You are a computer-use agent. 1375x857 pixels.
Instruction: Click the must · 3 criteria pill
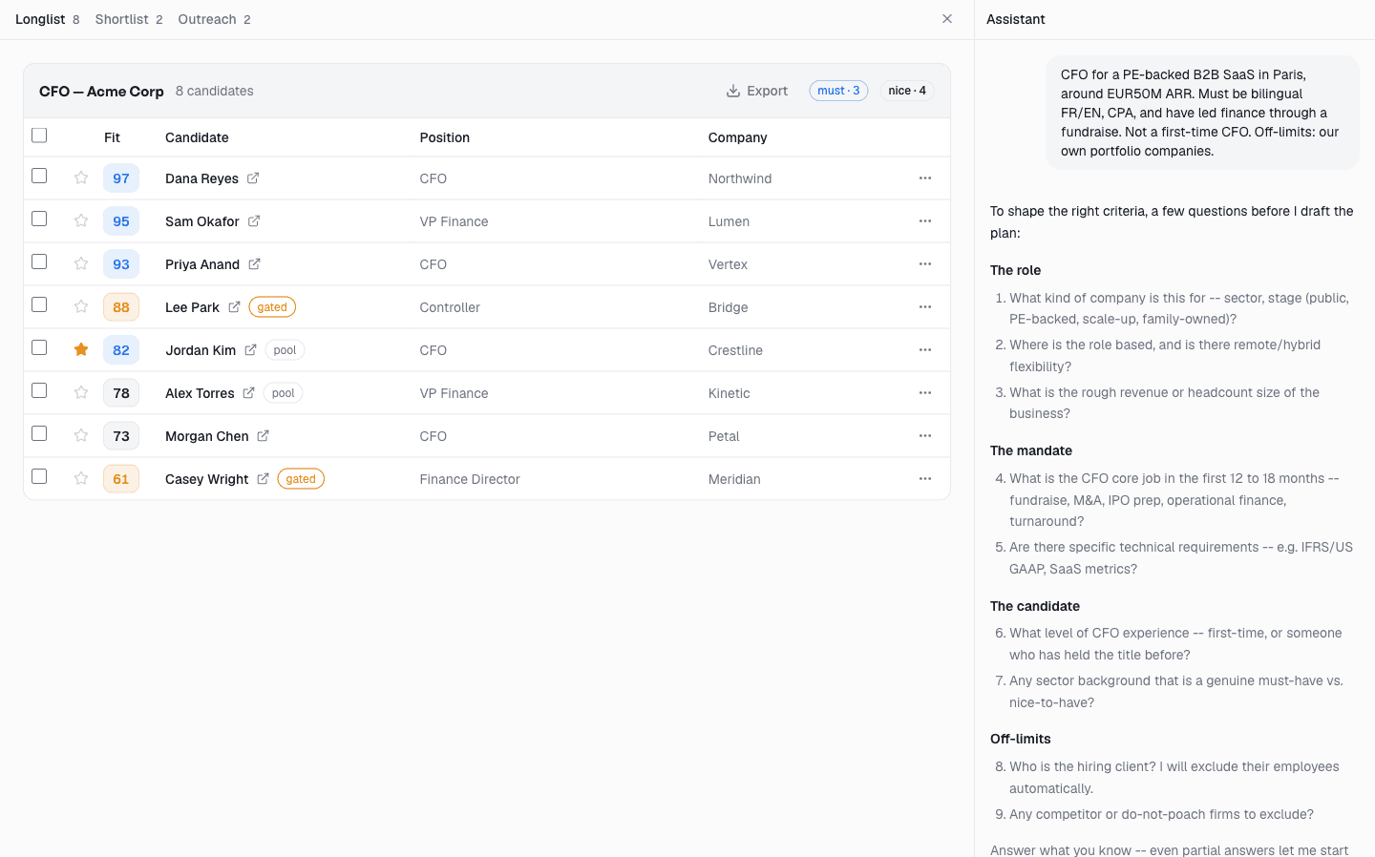[838, 91]
